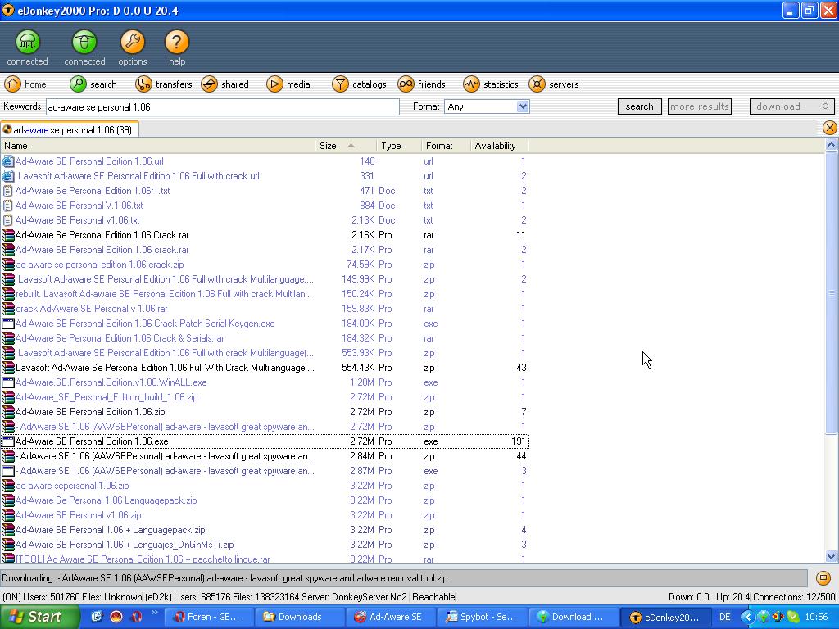Switch to Ad-Aware SE taskbar window
The height and width of the screenshot is (629, 839).
tap(390, 617)
